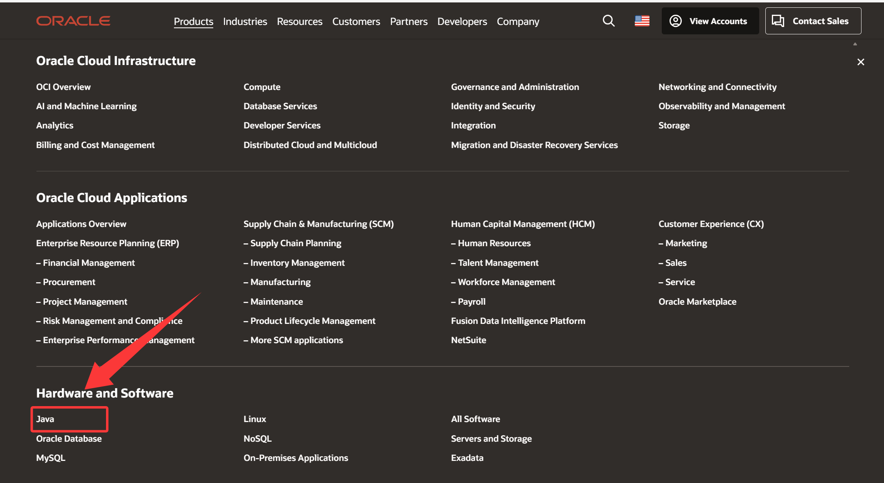Click the Storage link
884x483 pixels.
pos(674,125)
